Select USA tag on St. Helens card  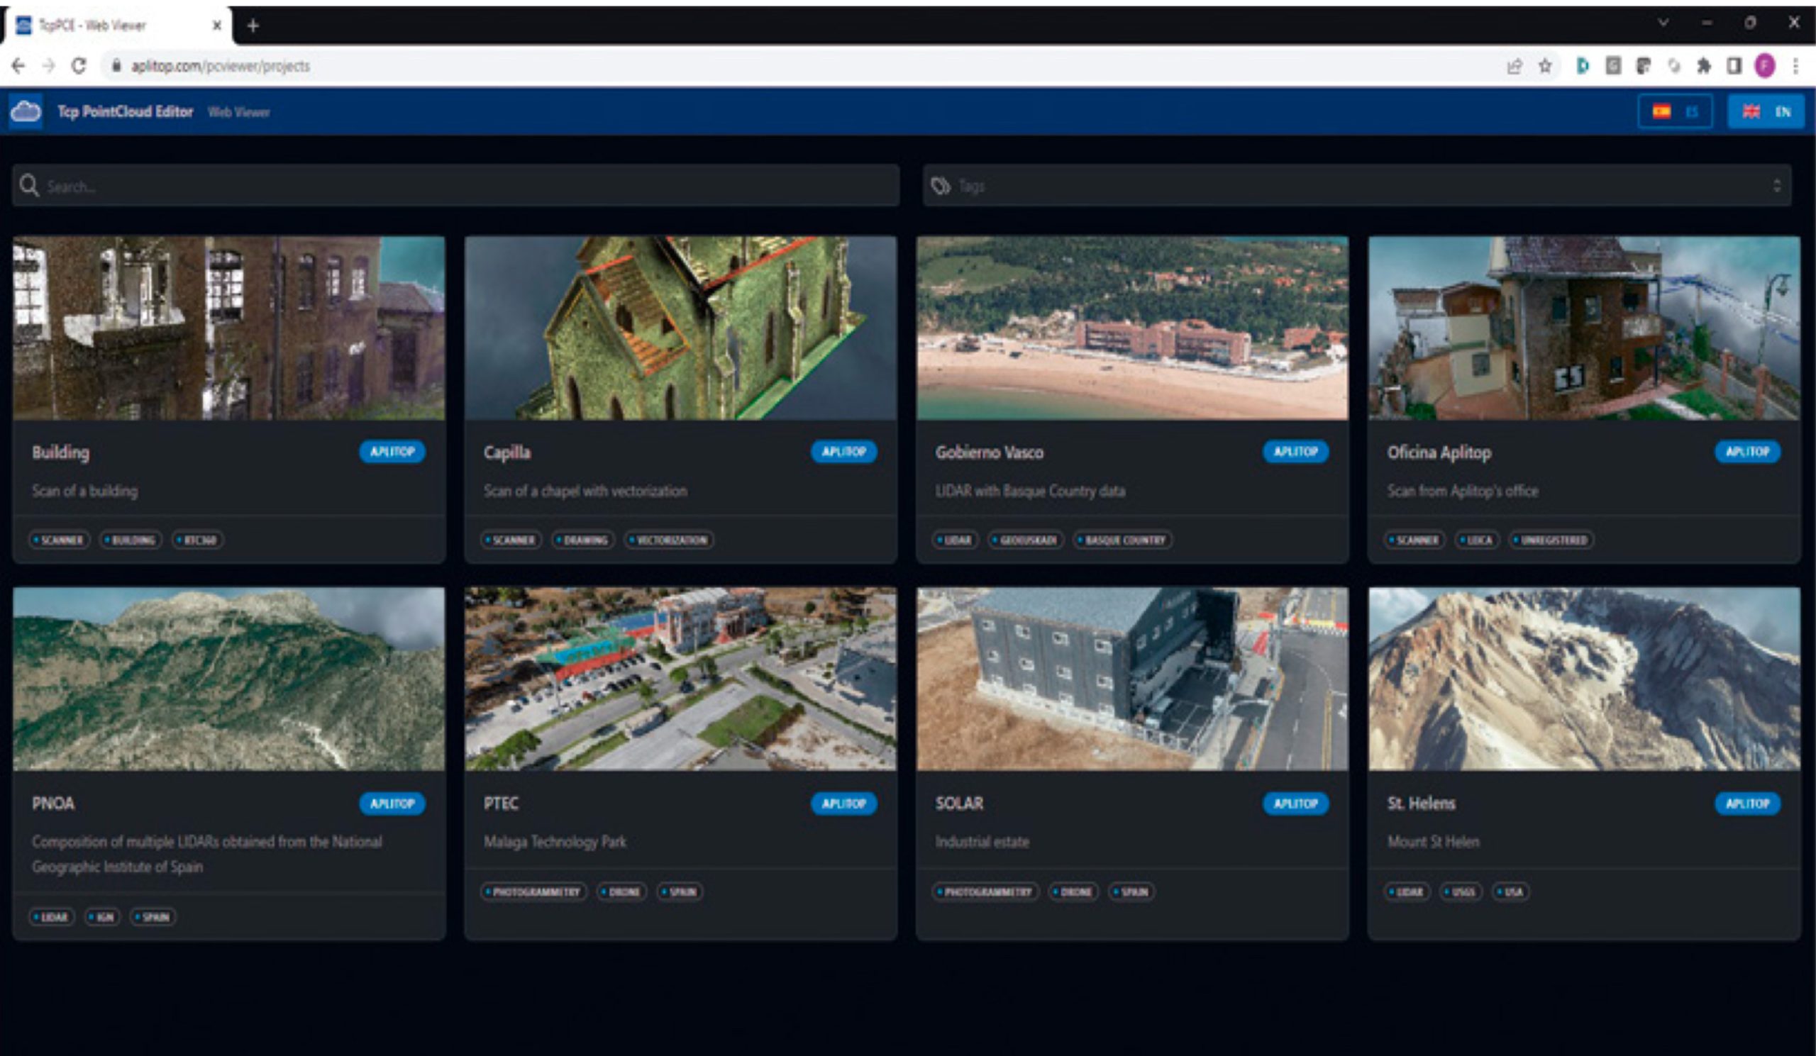point(1510,891)
